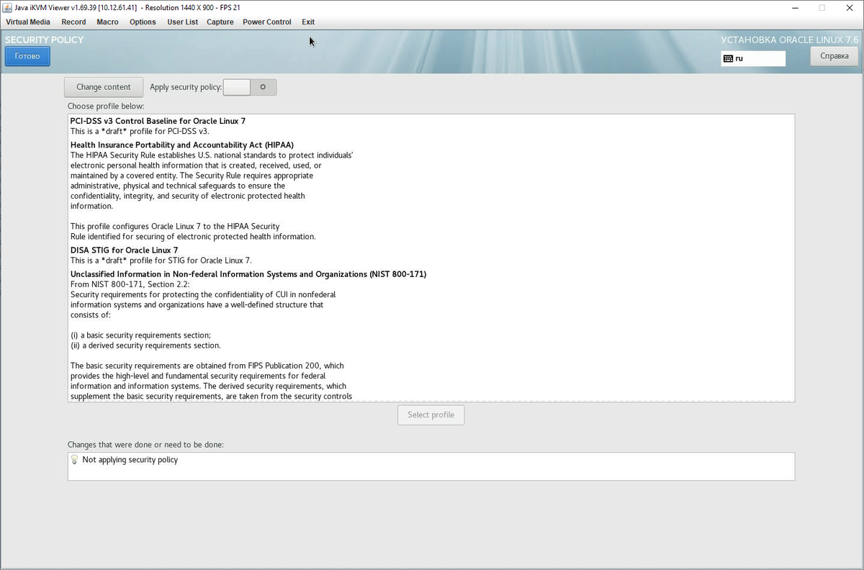This screenshot has width=864, height=570.
Task: Click 'This is a *draft* profile for STIG' text
Action: pos(161,261)
